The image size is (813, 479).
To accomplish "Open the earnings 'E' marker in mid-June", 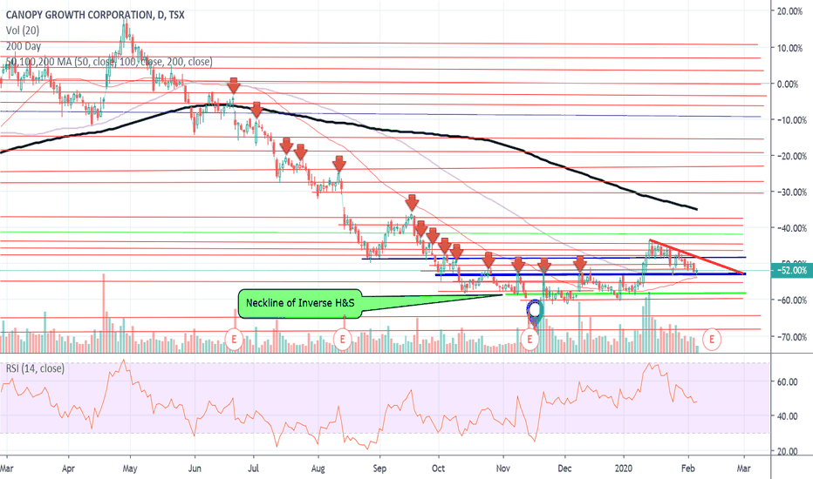I will tap(235, 340).
